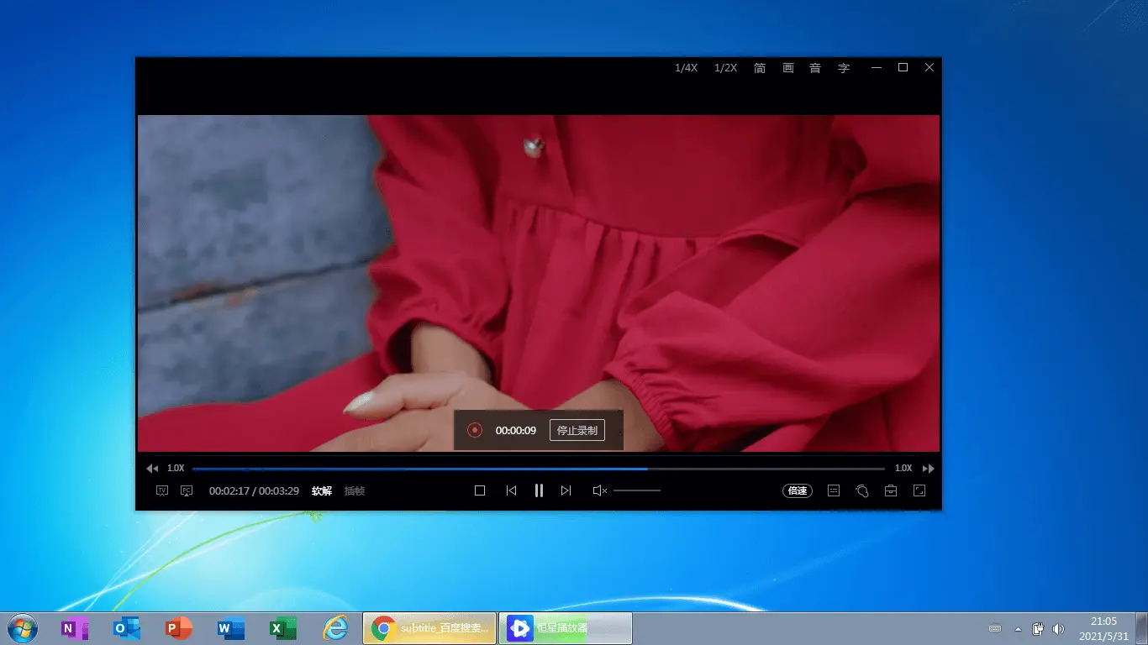Show hidden tray icons arrow
1148x645 pixels.
[1018, 629]
